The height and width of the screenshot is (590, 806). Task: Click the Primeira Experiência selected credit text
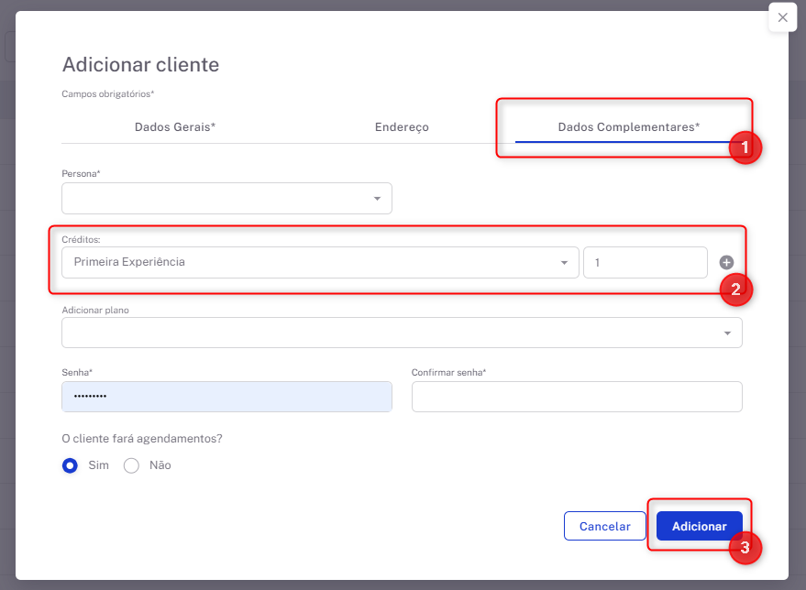[129, 262]
